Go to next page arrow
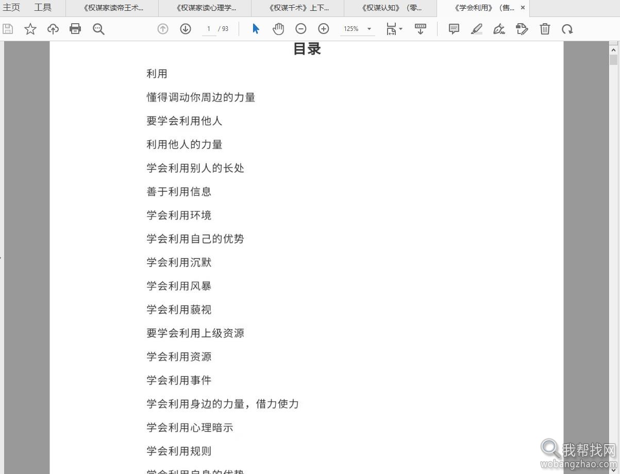This screenshot has height=474, width=620. click(x=186, y=29)
